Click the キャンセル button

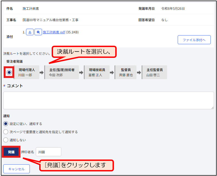point(17,169)
